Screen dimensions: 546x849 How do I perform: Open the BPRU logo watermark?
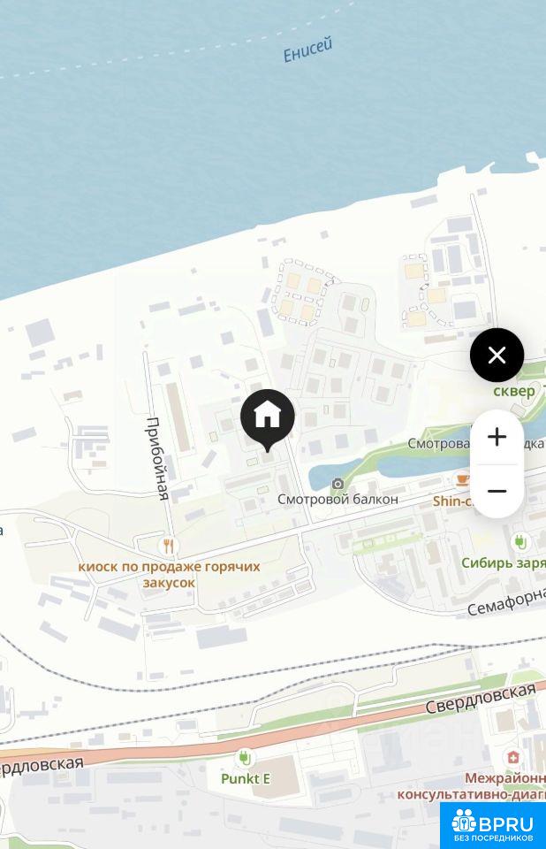[x=492, y=826]
